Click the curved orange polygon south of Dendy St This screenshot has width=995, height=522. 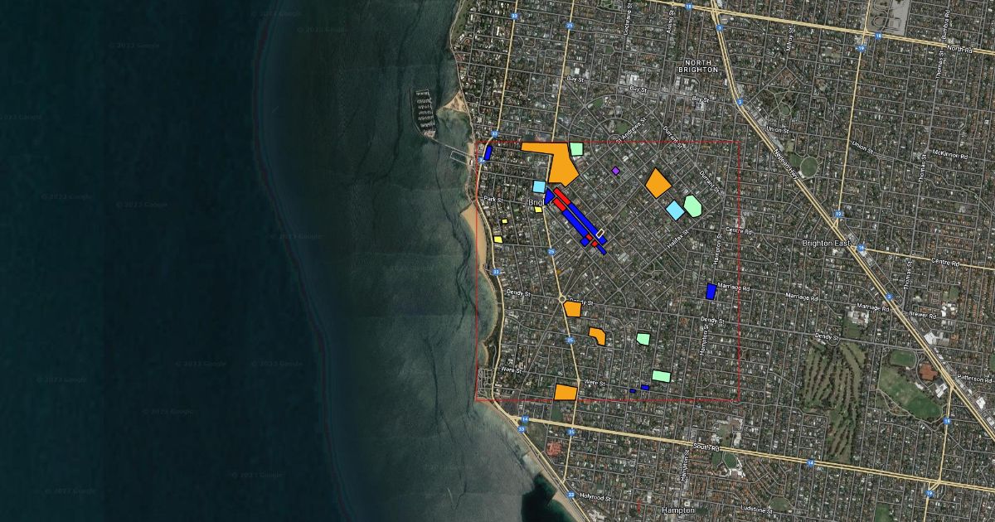coord(598,336)
